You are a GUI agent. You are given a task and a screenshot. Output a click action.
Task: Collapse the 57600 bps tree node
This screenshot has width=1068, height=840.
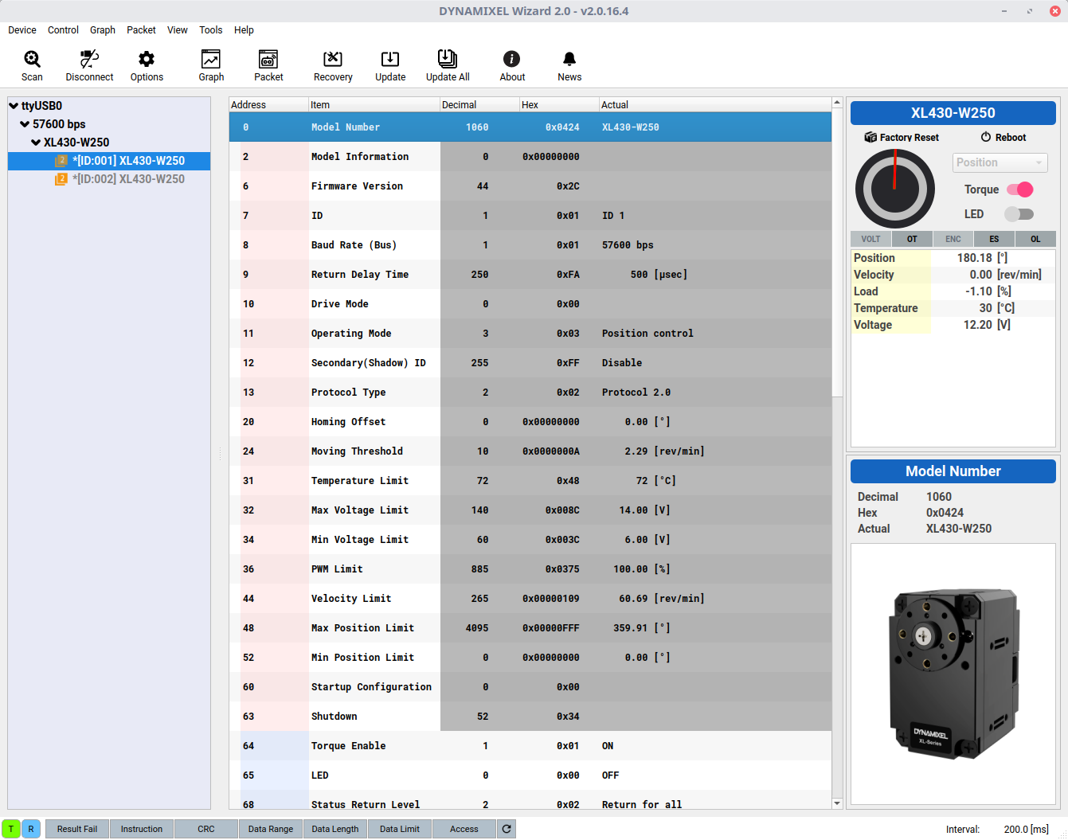pos(25,124)
